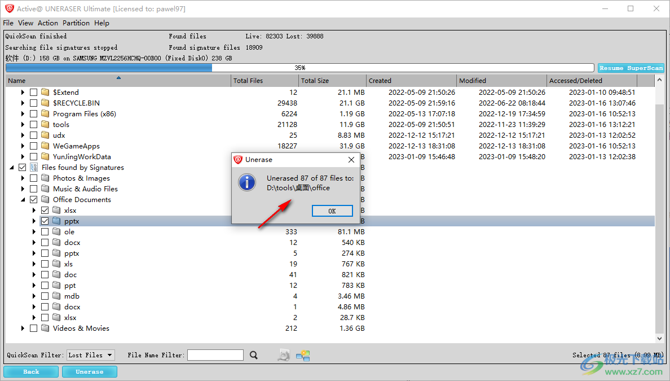Expand the WeGameApps folder node

[23, 146]
